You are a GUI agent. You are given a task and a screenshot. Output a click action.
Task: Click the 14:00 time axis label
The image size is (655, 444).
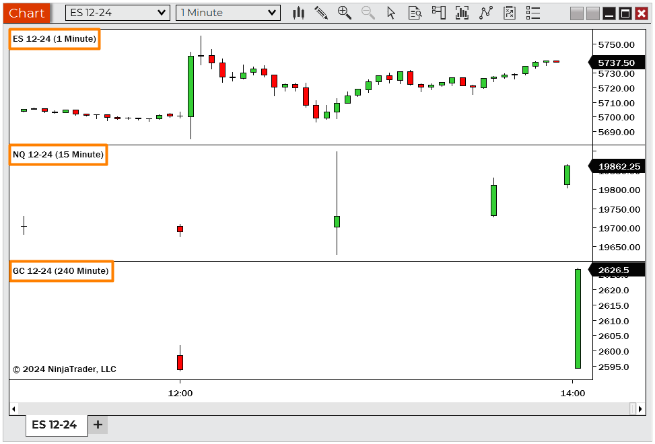pos(572,393)
